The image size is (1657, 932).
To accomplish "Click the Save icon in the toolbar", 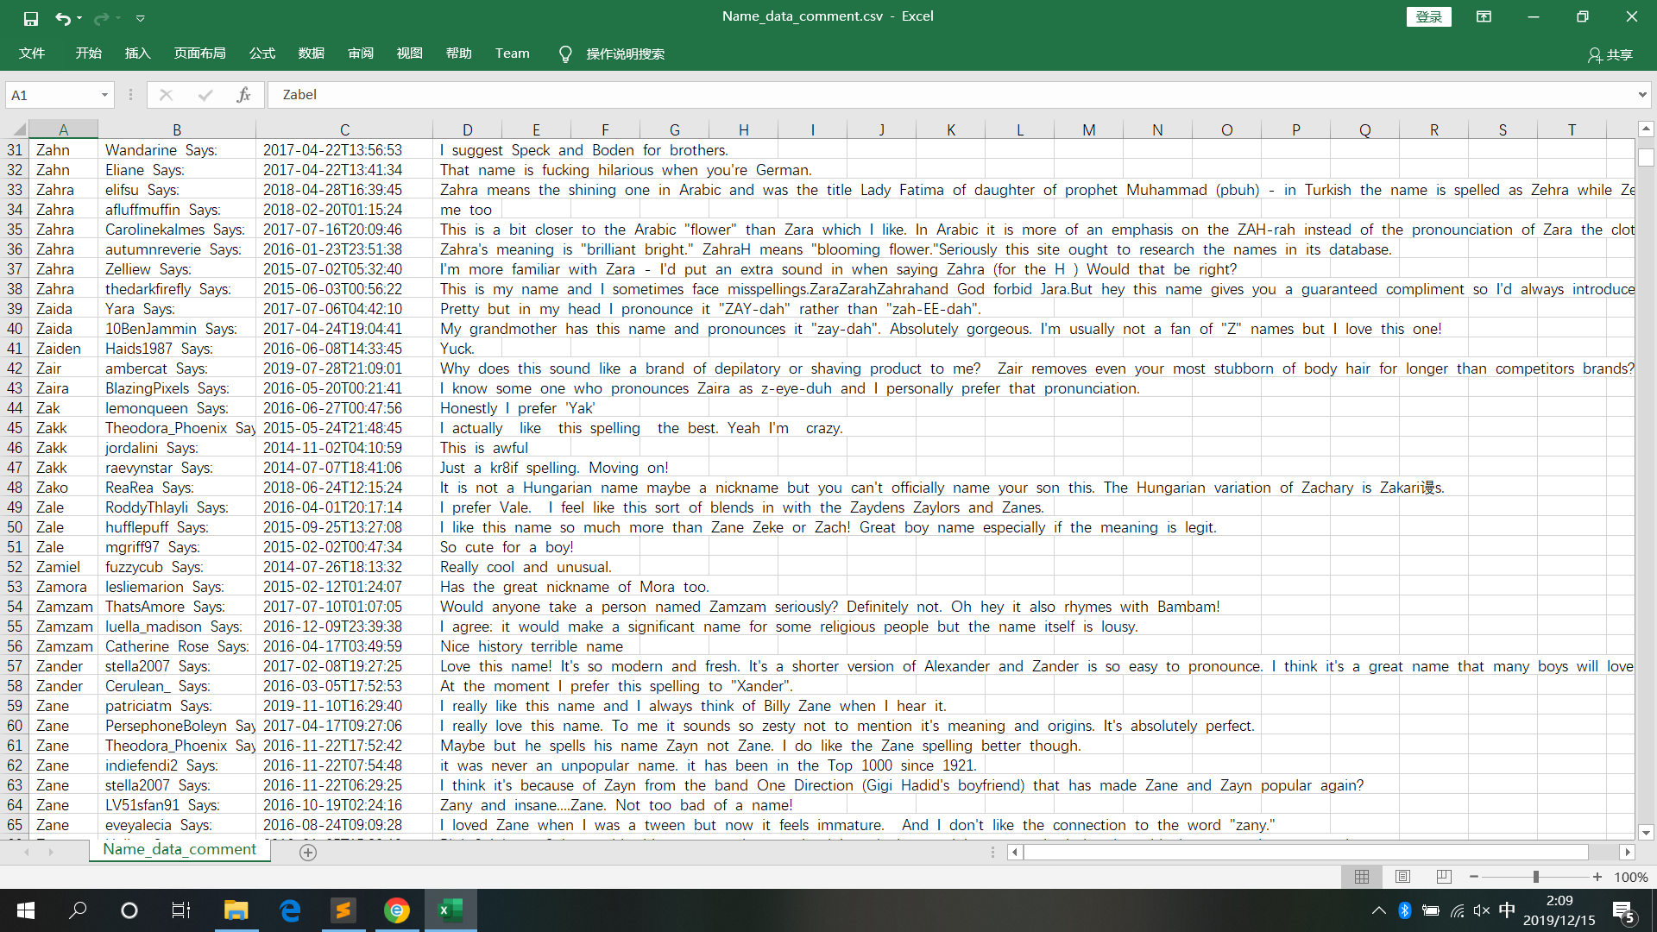I will 29,17.
